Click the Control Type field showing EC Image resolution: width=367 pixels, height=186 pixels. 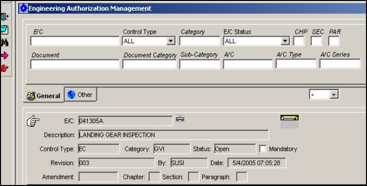[x=99, y=149]
